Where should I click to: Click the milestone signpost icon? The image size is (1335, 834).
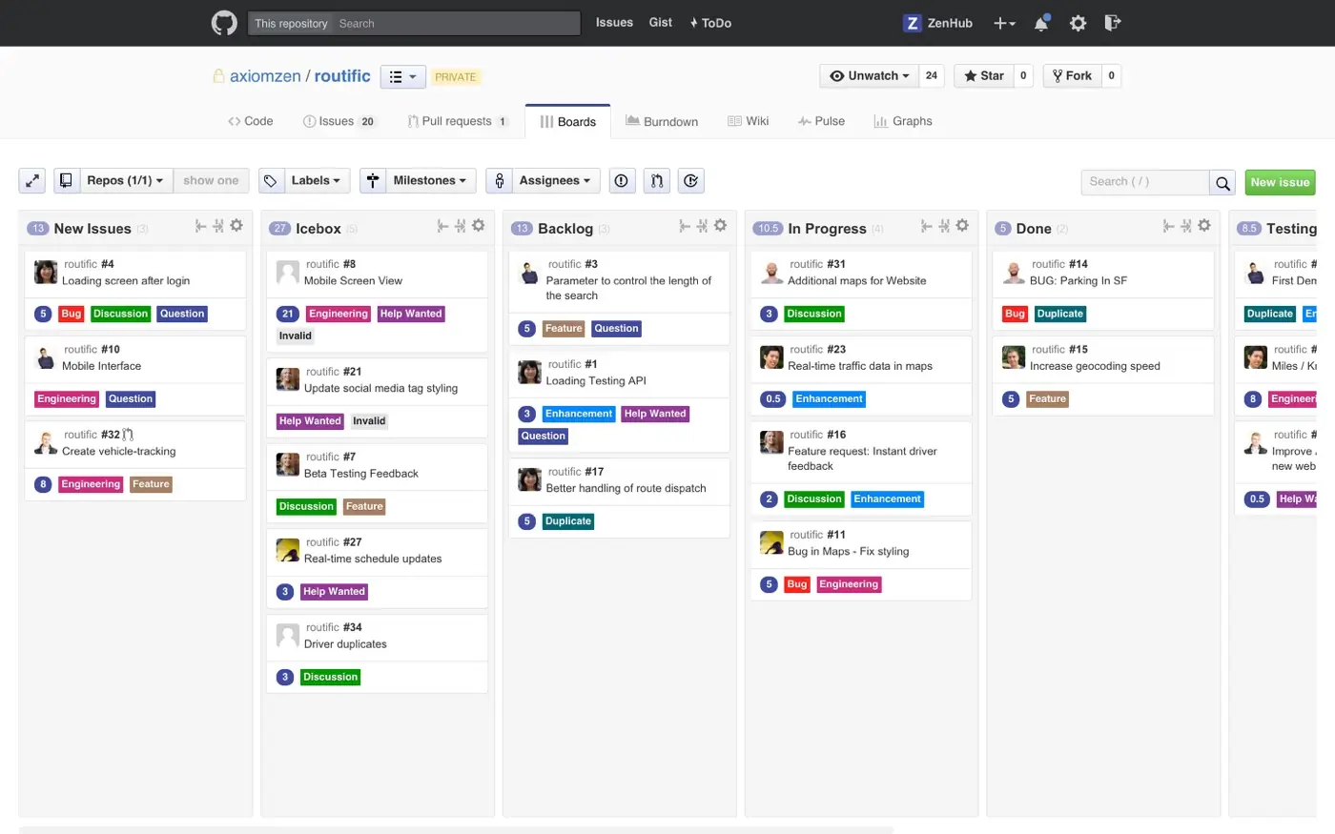point(373,180)
